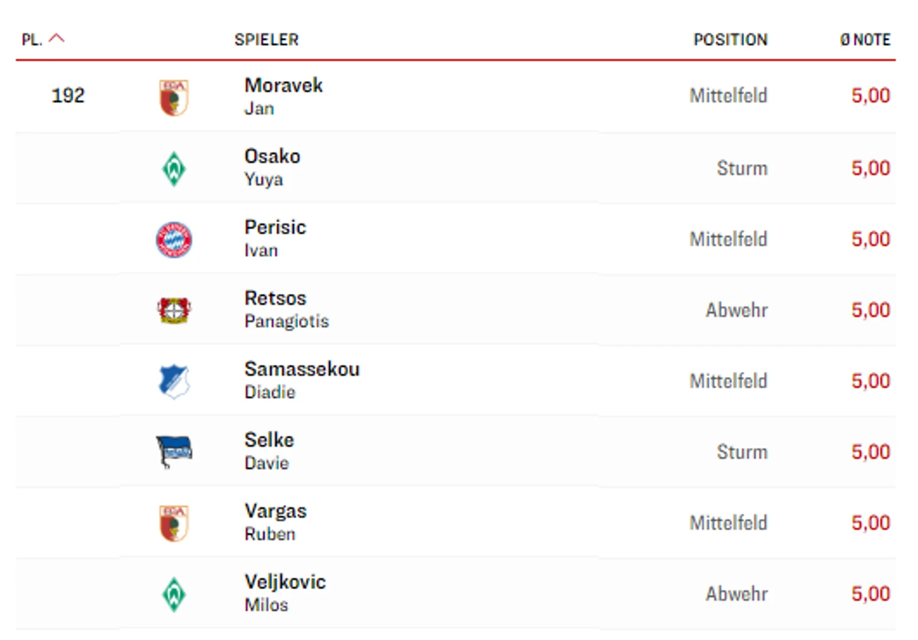The height and width of the screenshot is (640, 918).
Task: Click Bayer Leverkusen logo next to Retsos
Action: (x=174, y=310)
